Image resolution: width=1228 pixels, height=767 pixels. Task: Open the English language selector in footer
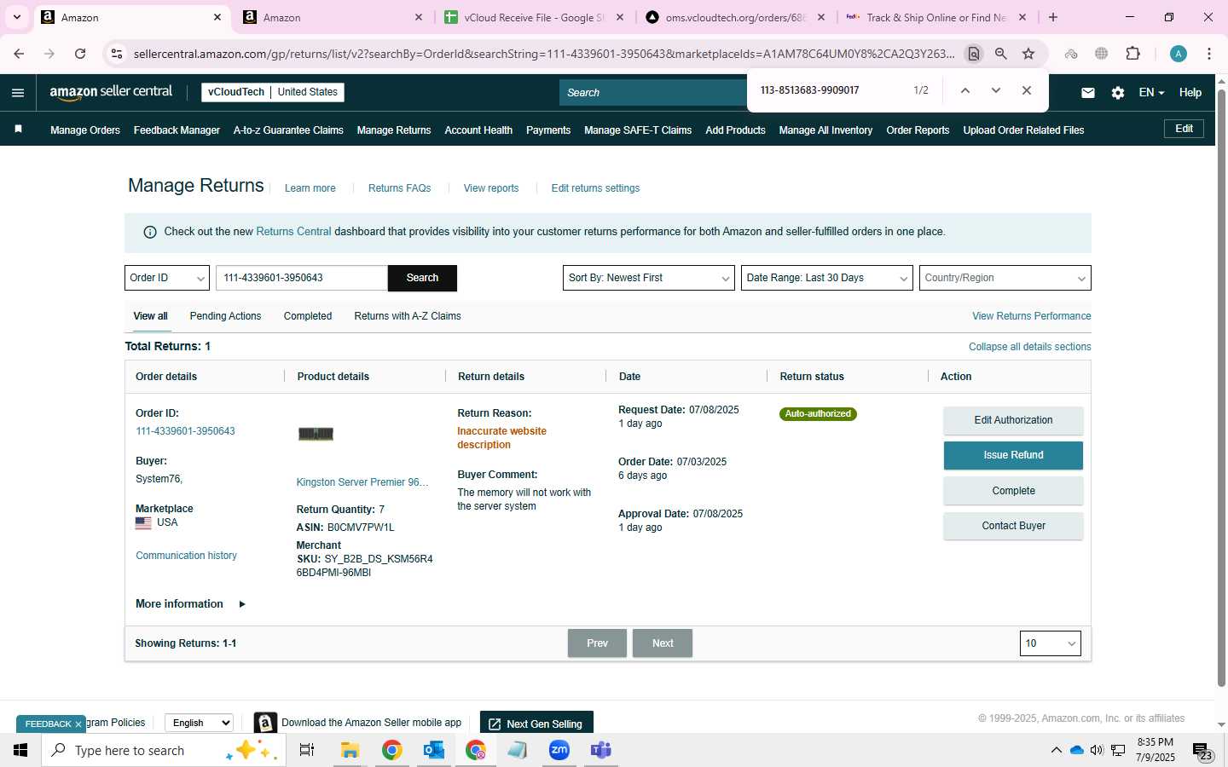[x=199, y=723]
